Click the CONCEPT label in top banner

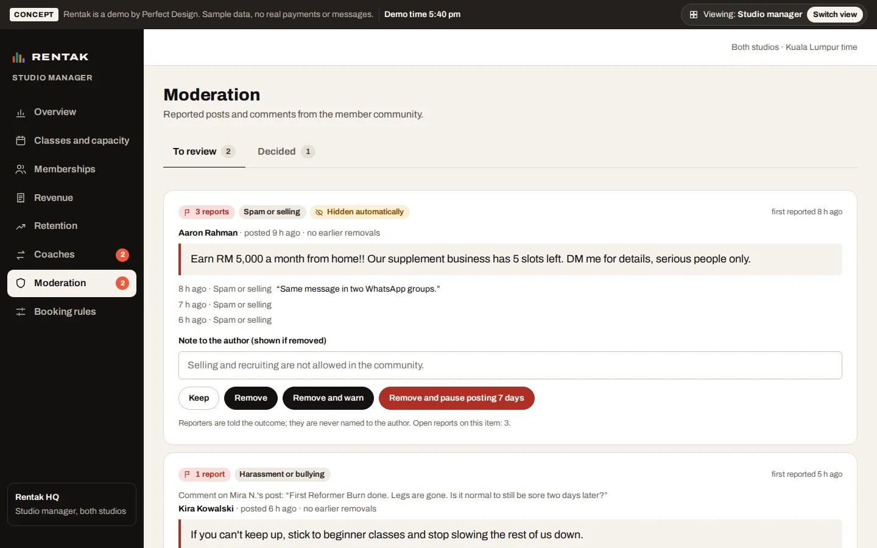[34, 15]
